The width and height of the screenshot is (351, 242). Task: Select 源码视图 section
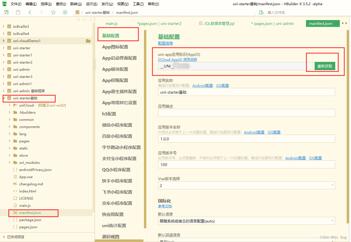(111, 237)
